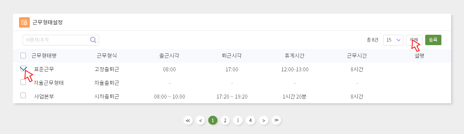Click the magnifier search icon
464x134 pixels.
(x=93, y=40)
